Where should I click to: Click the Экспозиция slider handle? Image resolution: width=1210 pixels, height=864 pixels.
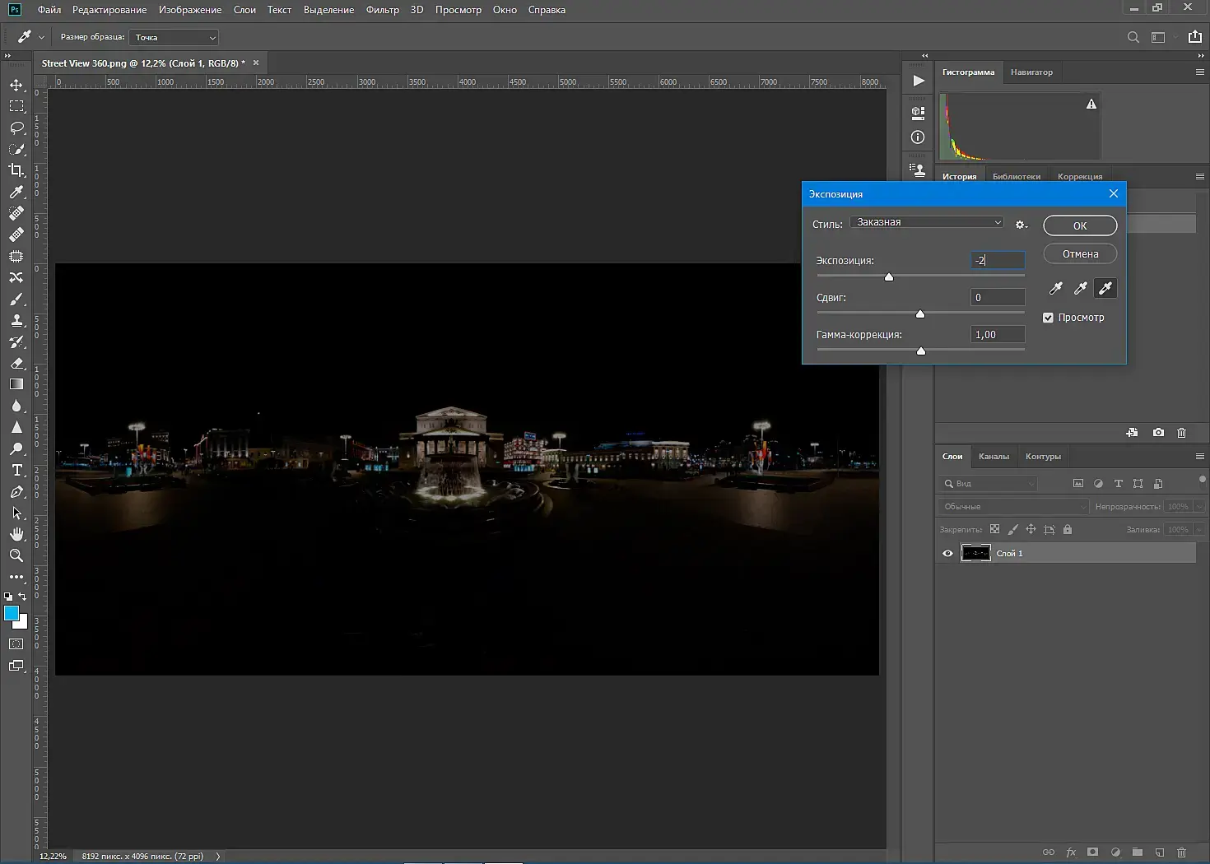tap(889, 277)
